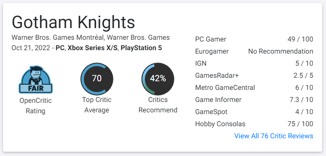The height and width of the screenshot is (156, 326).
Task: Open the IGN review entry
Action: pyautogui.click(x=254, y=64)
